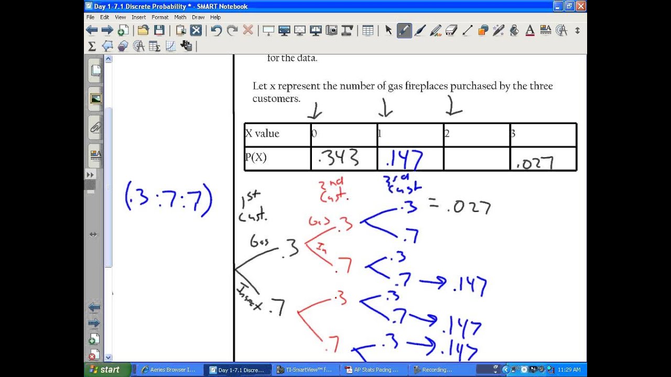
Task: Select the Shapes tool
Action: coord(483,30)
